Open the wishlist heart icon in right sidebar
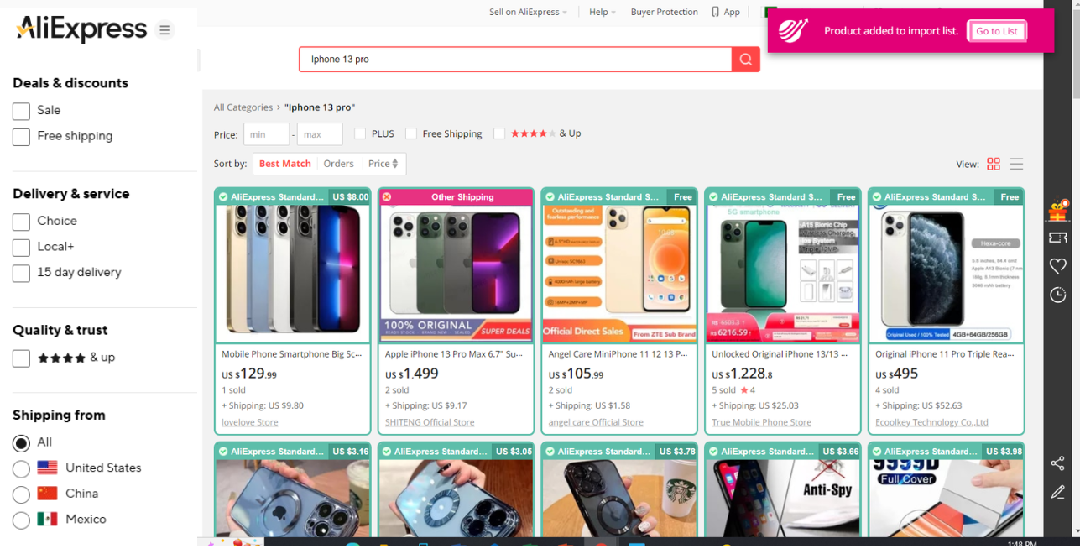This screenshot has width=1080, height=554. coord(1058,266)
